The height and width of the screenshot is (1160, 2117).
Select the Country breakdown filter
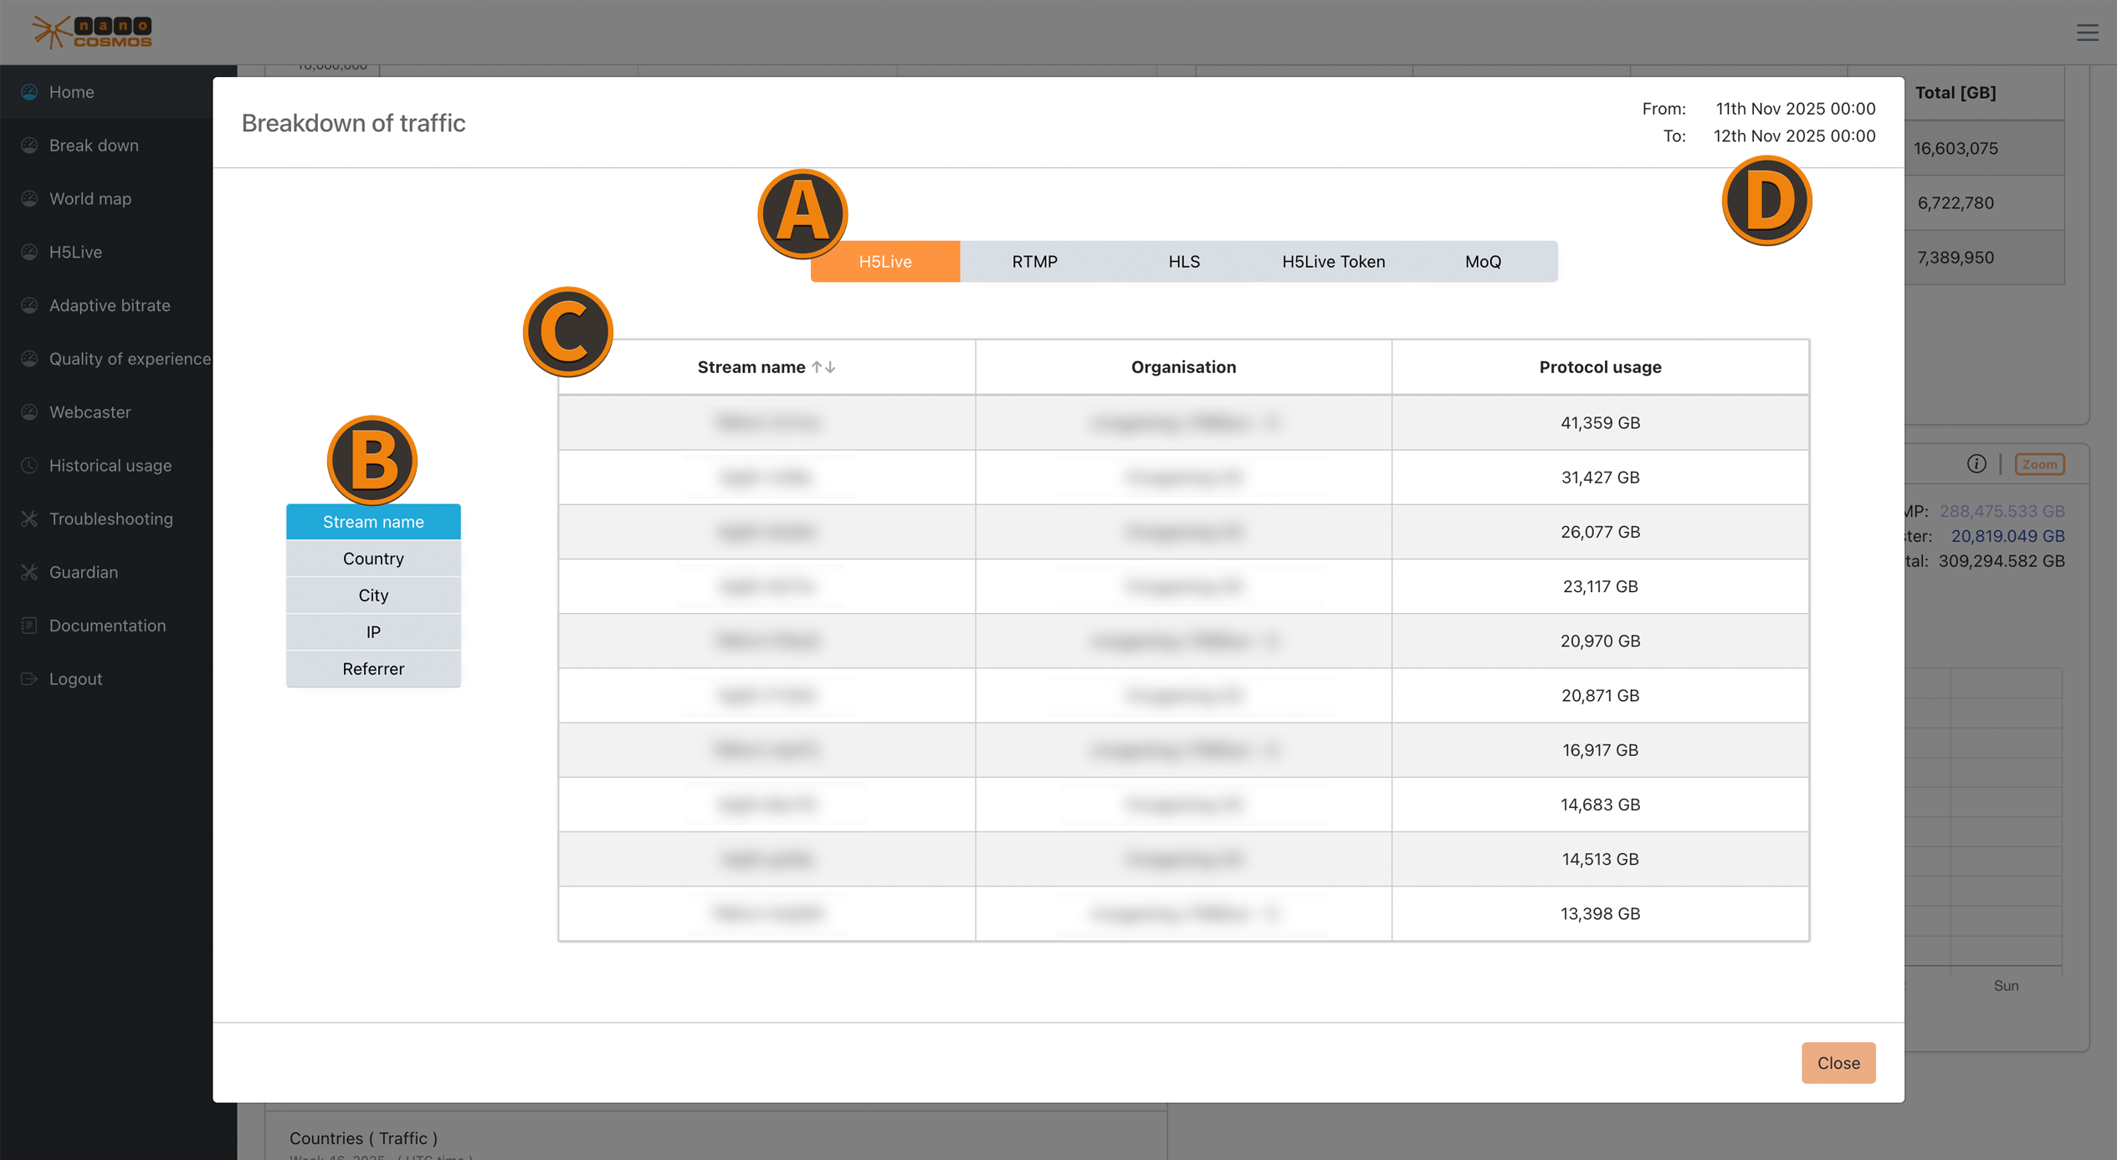[x=373, y=558]
